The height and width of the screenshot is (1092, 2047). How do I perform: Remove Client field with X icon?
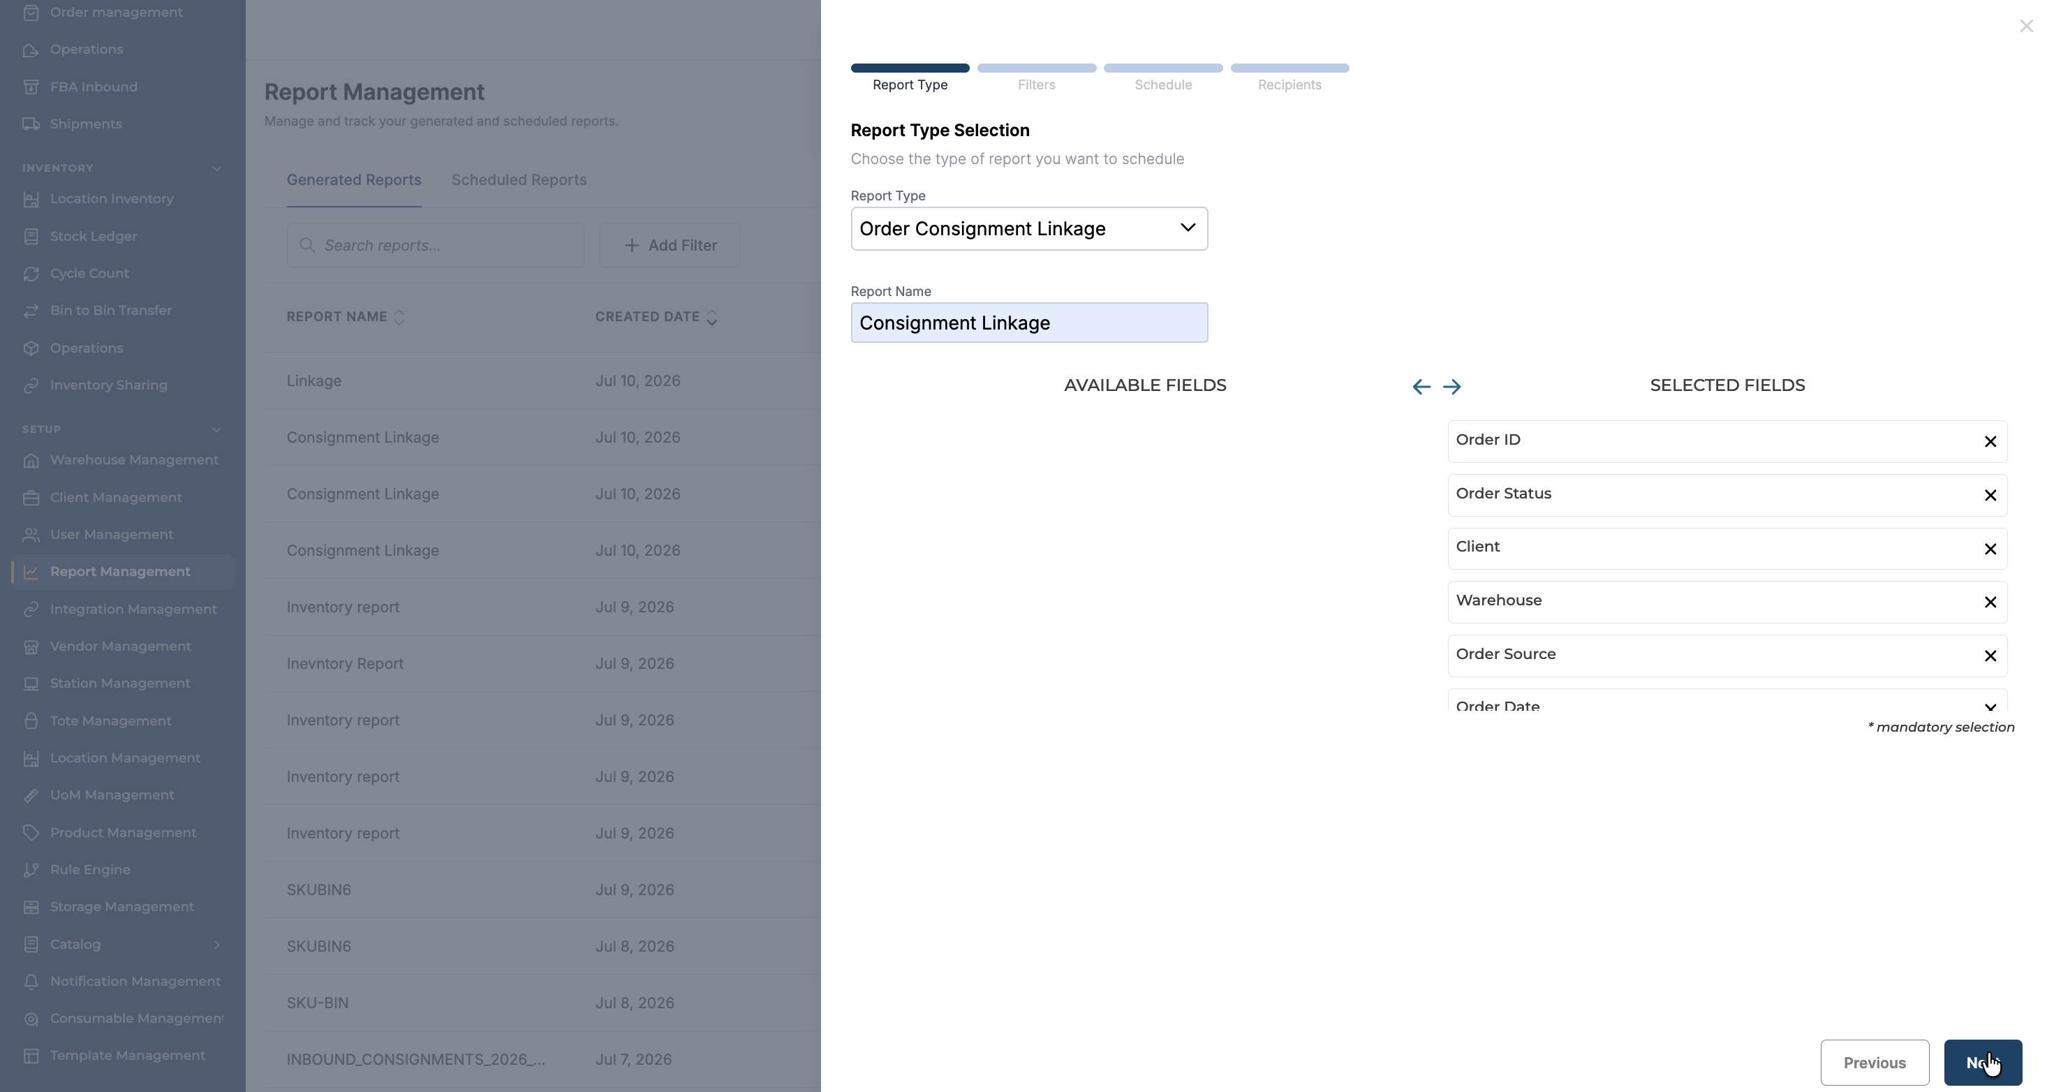(1990, 549)
